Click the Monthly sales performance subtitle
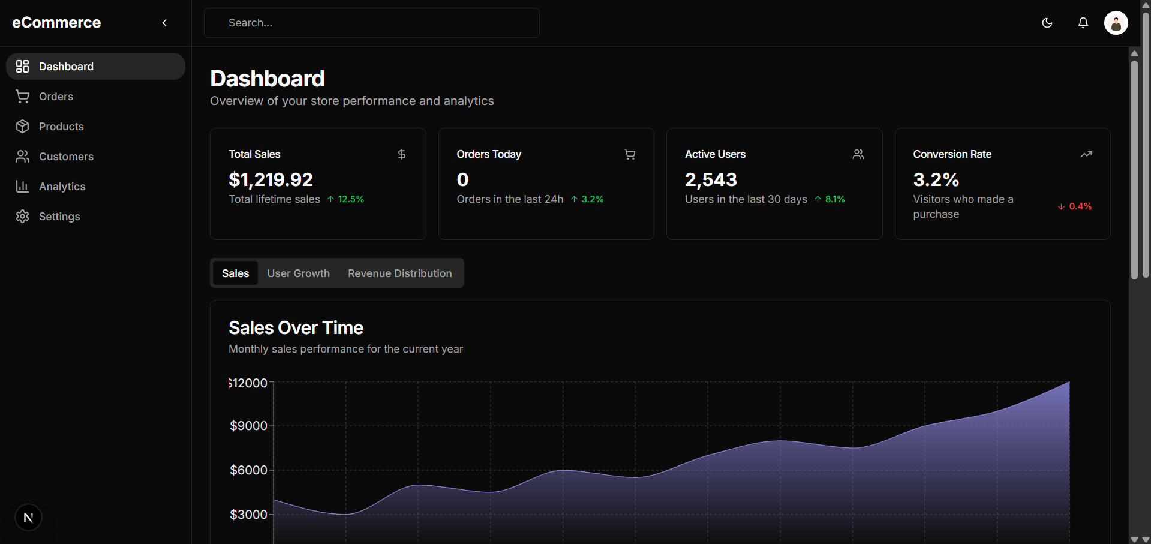Screen dimensions: 1151x544 pos(345,349)
